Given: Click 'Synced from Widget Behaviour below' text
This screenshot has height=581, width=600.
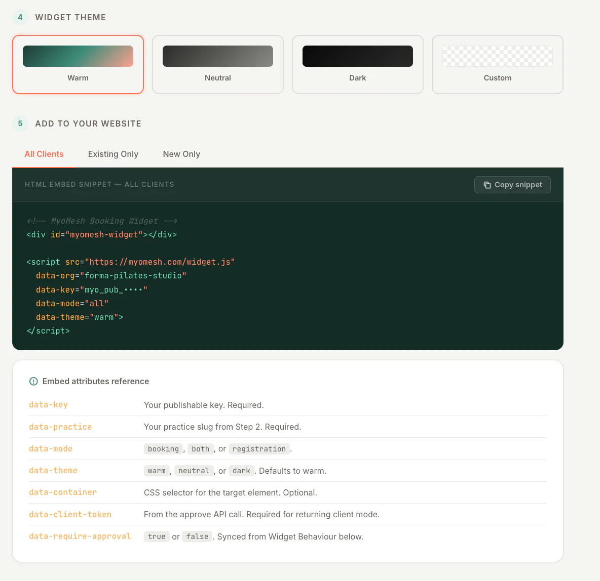Looking at the screenshot, I should pyautogui.click(x=290, y=536).
